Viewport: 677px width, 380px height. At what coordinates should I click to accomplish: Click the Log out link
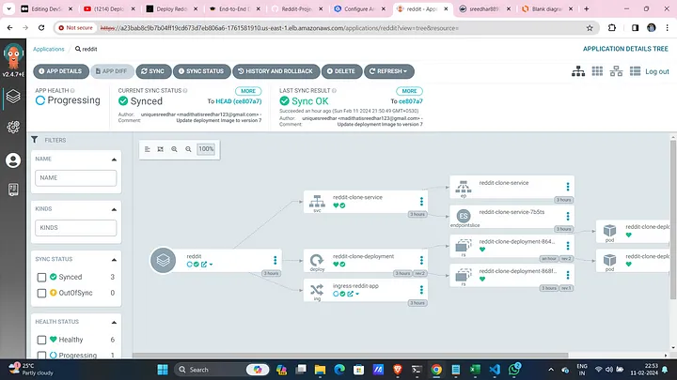coord(656,71)
